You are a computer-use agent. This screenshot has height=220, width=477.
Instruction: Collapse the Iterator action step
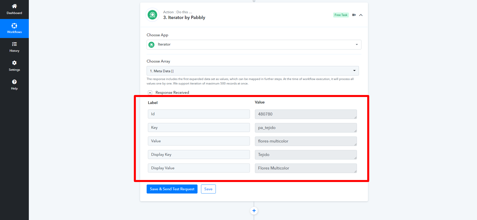click(361, 15)
